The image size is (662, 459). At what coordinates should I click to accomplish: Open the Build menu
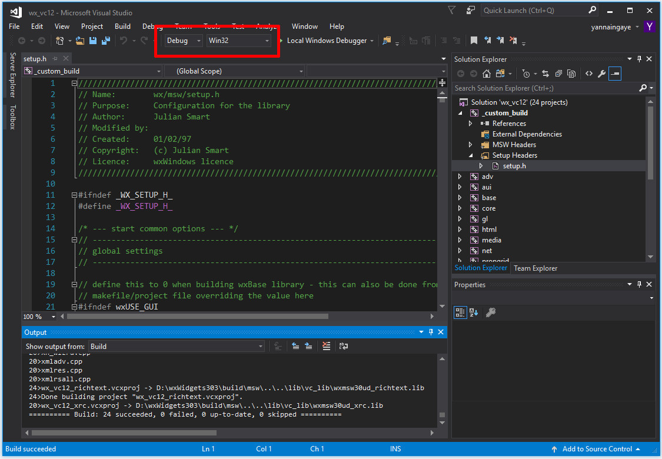tap(122, 26)
